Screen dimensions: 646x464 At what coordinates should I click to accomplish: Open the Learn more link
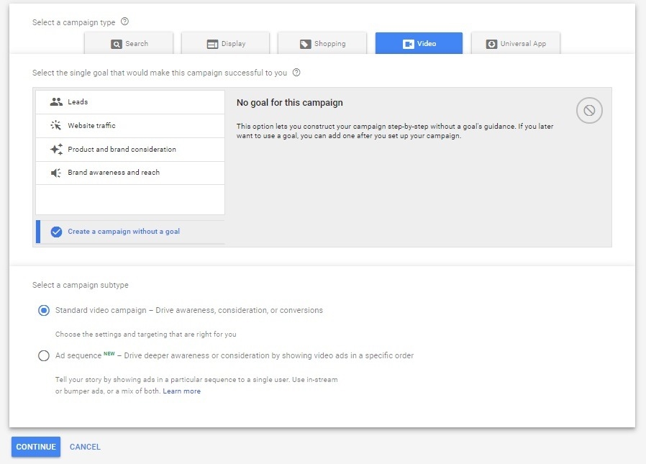coord(182,391)
